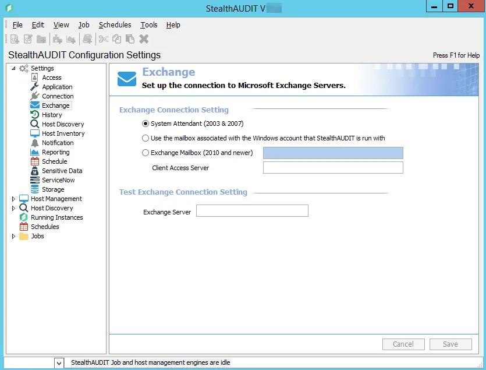Select the Application settings label
The height and width of the screenshot is (370, 486).
[58, 87]
